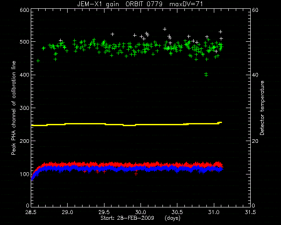Screen dimensions: 281x225
Task: Click the 30.0 x-axis tick label
Action: (140, 212)
